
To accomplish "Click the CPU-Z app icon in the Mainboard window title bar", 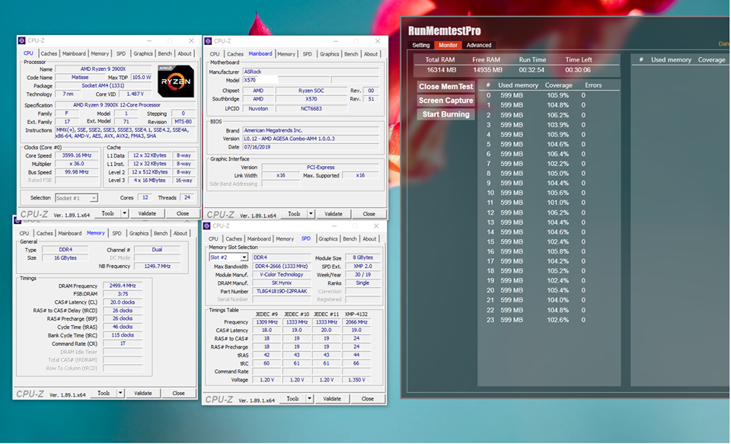I will point(208,41).
